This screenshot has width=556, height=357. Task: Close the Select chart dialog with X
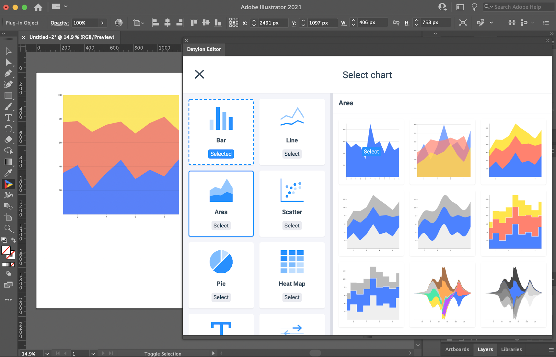tap(199, 74)
